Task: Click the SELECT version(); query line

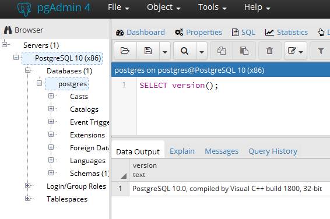Action: click(x=179, y=86)
